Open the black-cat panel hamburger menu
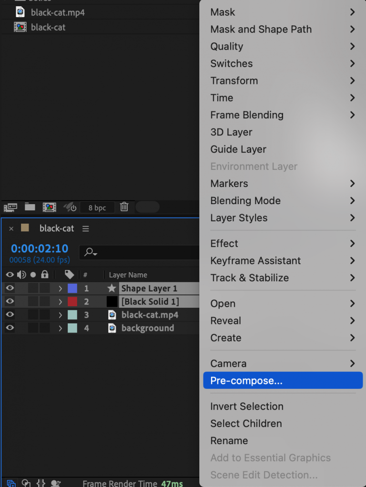Screen dimensions: 366x487 pos(85,228)
